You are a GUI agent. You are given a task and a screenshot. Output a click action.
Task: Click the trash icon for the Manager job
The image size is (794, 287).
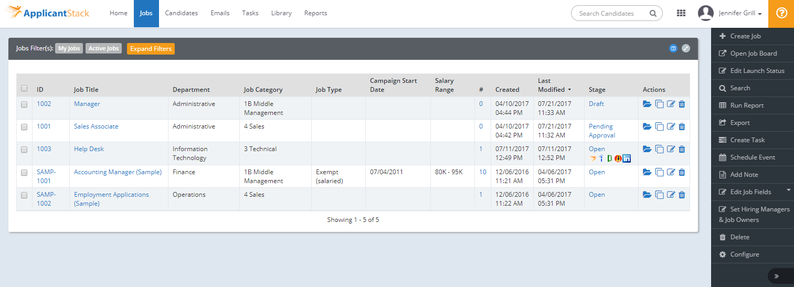(x=682, y=104)
